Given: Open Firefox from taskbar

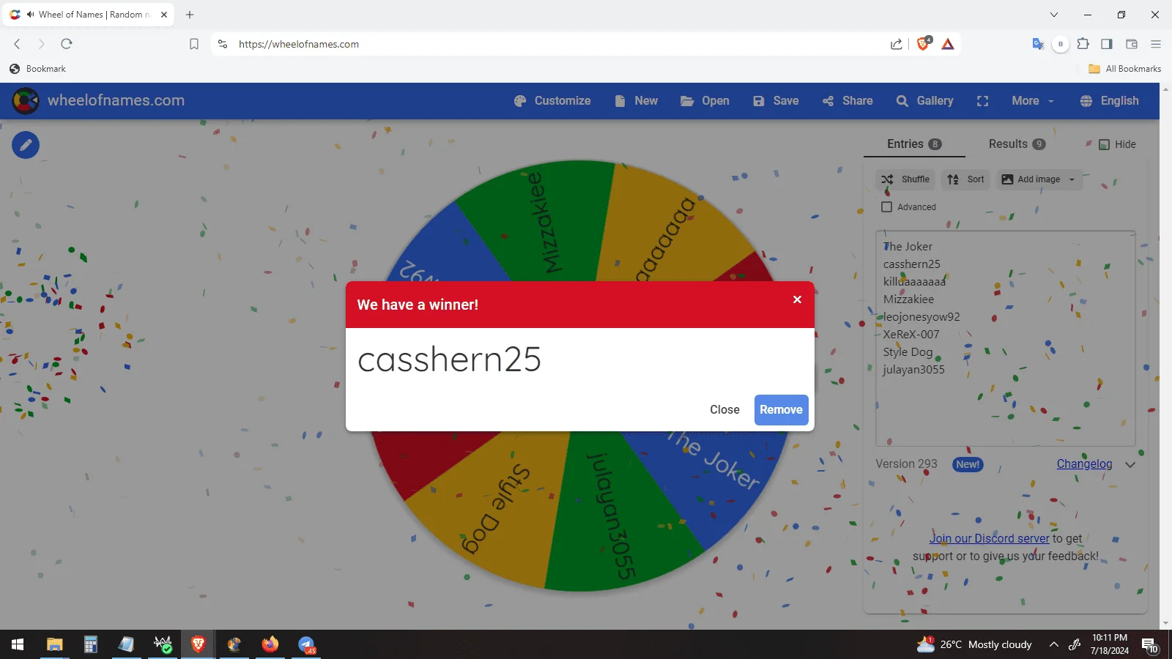Looking at the screenshot, I should (x=270, y=644).
